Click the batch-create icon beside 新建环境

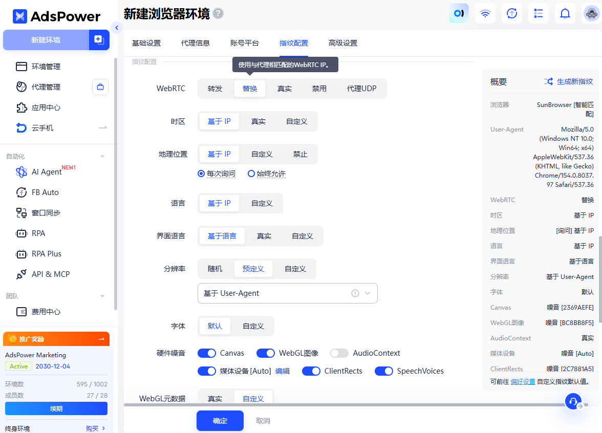[x=99, y=40]
